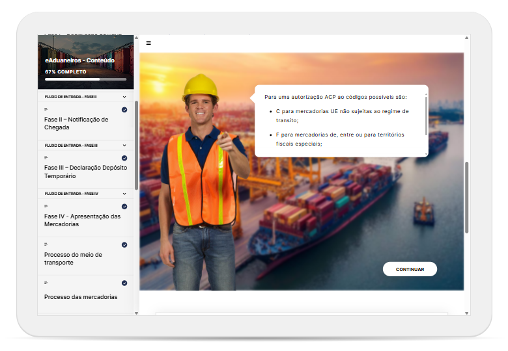
Task: Click lesson icon above Processo do meio de transporte
Action: pos(46,245)
